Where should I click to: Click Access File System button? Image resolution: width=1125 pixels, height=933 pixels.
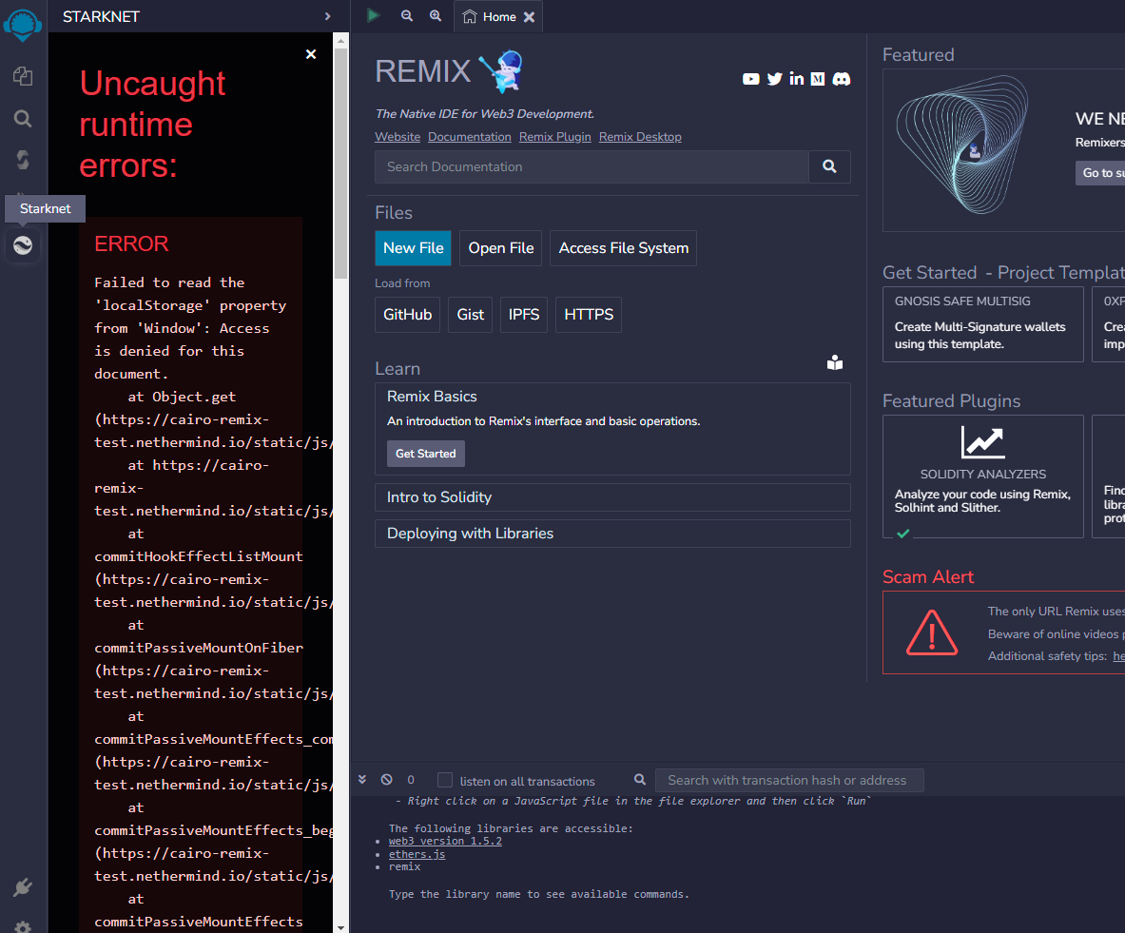point(624,248)
